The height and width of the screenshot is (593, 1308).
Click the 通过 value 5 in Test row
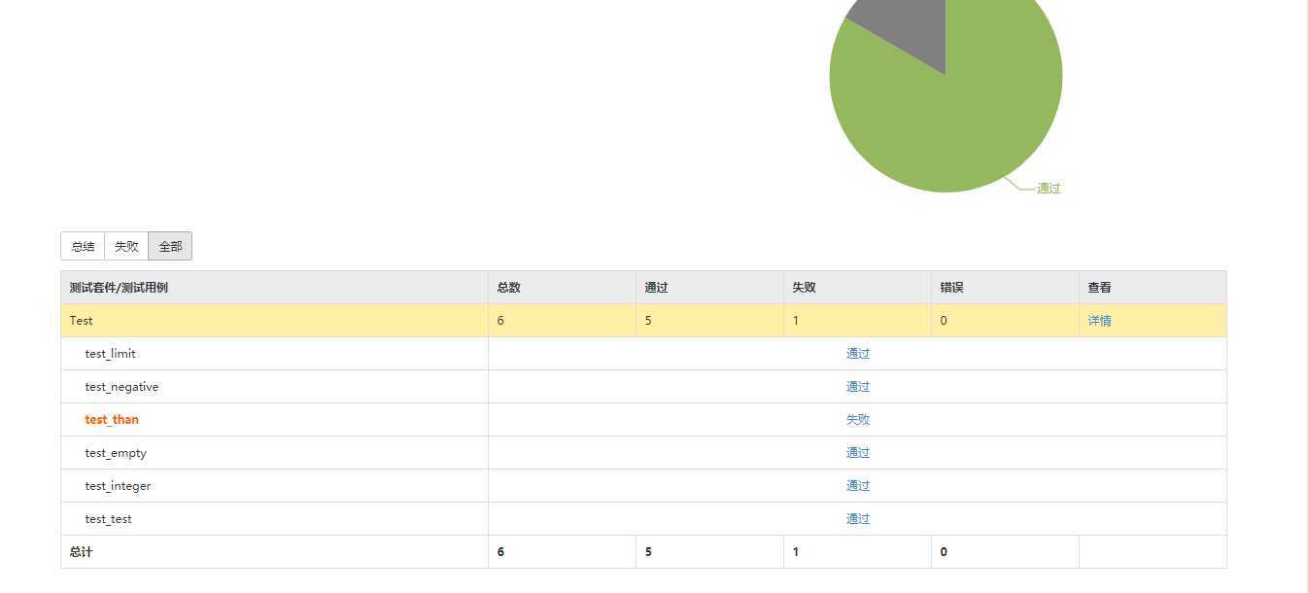click(648, 321)
